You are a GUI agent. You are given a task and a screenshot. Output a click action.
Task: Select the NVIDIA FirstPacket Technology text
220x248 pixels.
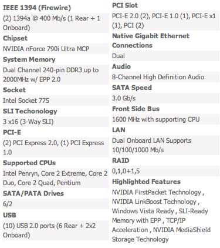[157, 192]
